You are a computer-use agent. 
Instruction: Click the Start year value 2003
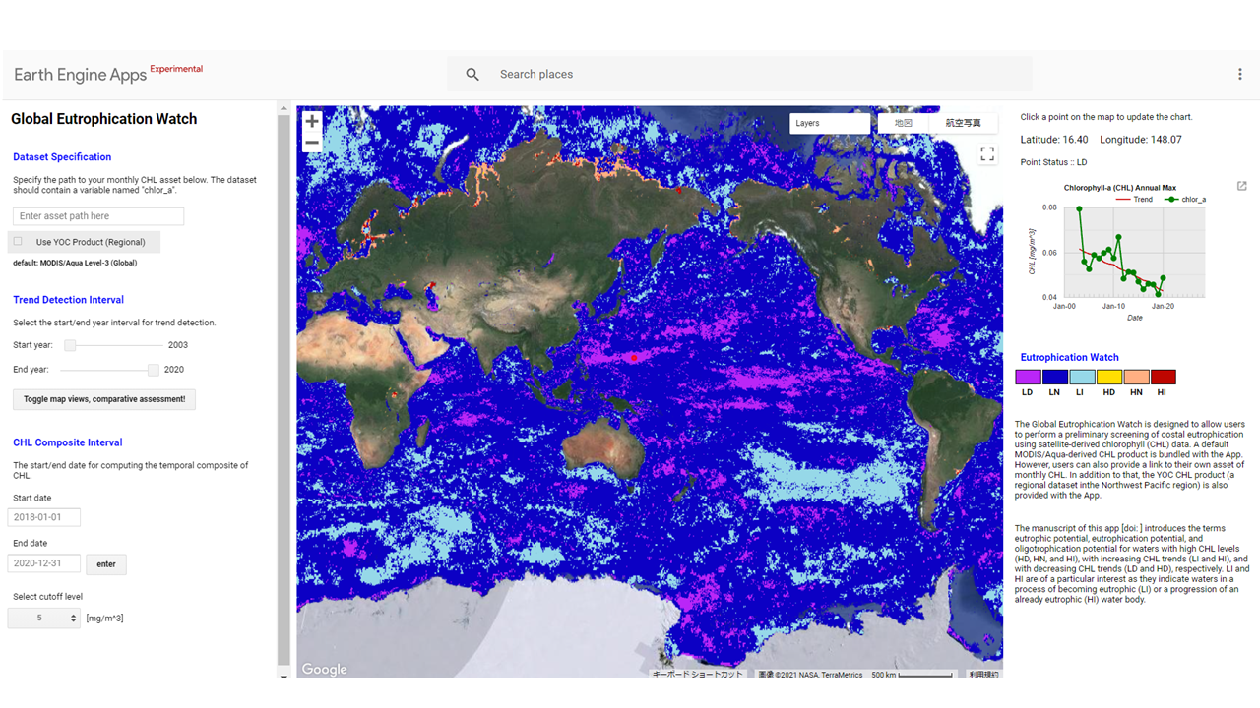(x=177, y=345)
